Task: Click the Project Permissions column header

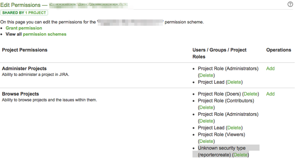Action: [25, 50]
